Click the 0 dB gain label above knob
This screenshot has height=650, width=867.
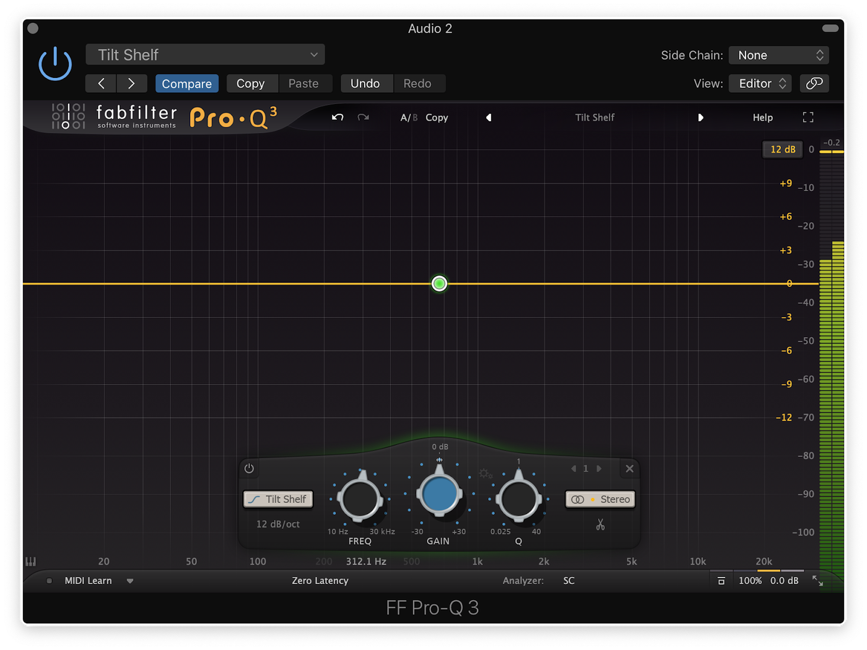tap(440, 447)
